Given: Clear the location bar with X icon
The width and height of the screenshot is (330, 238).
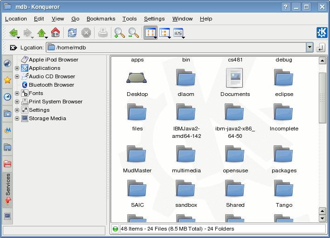Looking at the screenshot, I should point(14,48).
